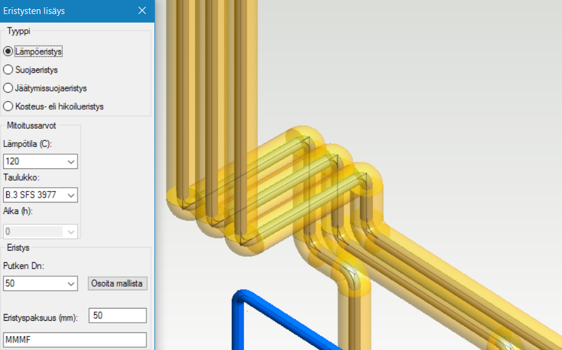The image size is (562, 350).
Task: Select the Lämpöeristys radio button
Action: 8,52
